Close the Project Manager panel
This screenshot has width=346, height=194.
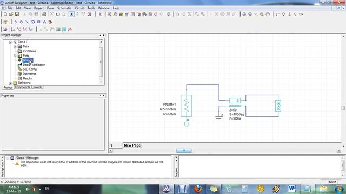(103, 35)
